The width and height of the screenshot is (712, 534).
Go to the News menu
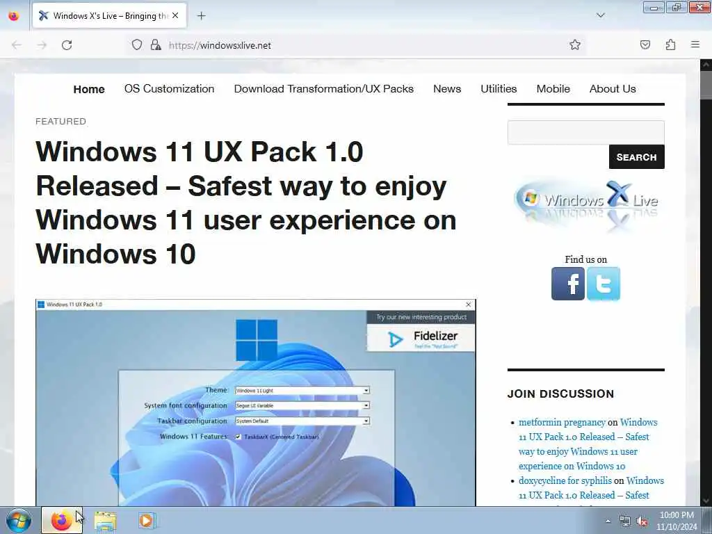[x=447, y=88]
